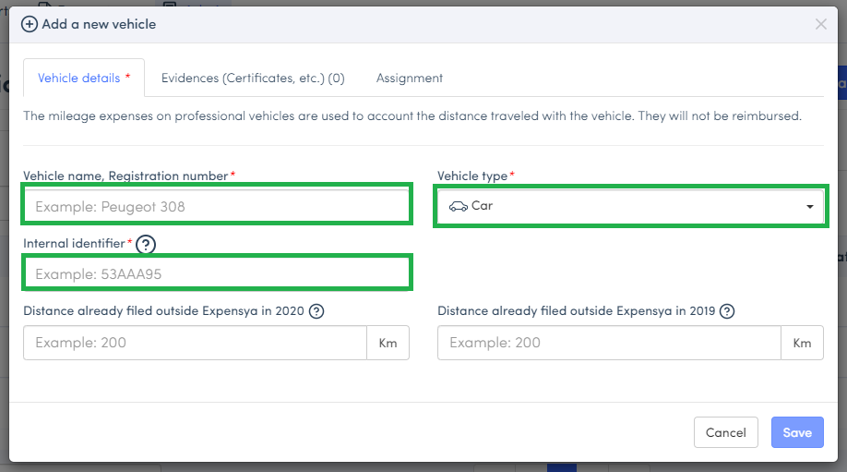This screenshot has height=472, width=847.
Task: Open the Vehicle type dropdown showing Car
Action: click(x=630, y=206)
